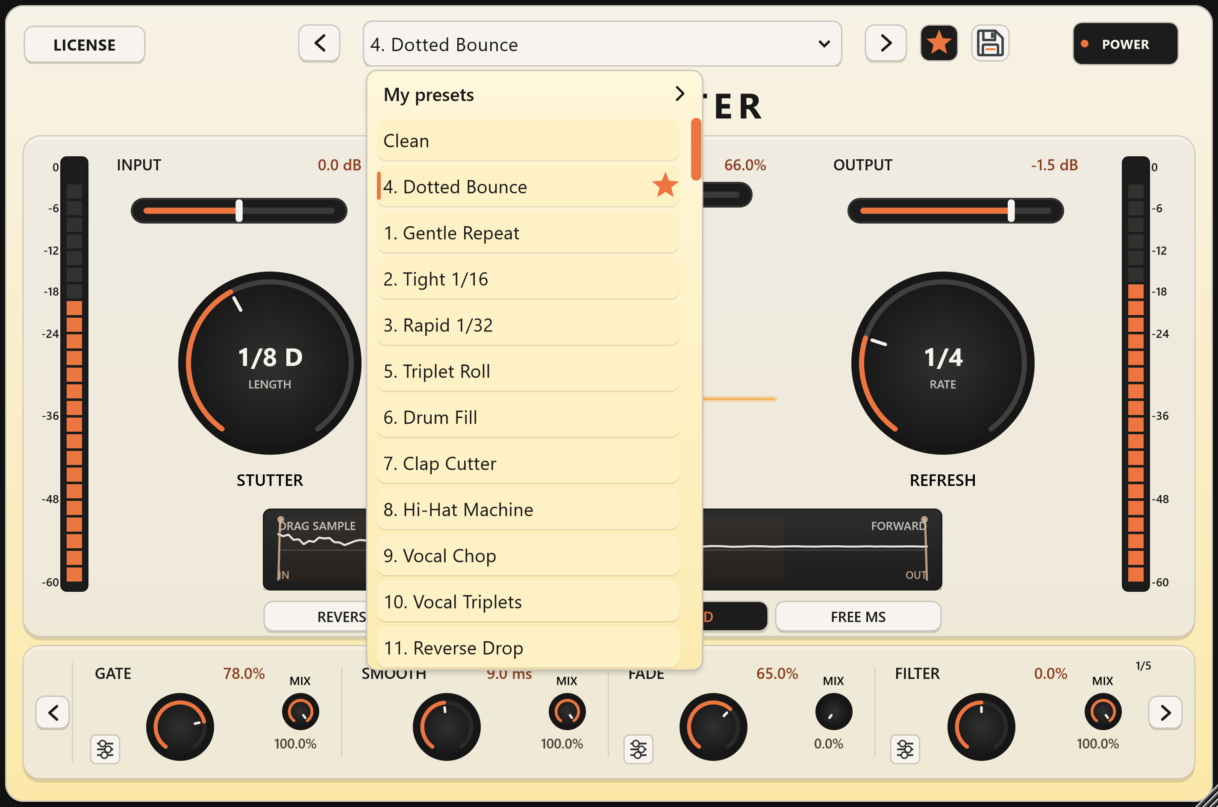The image size is (1218, 807).
Task: Open the LICENSE dialog
Action: click(x=85, y=45)
